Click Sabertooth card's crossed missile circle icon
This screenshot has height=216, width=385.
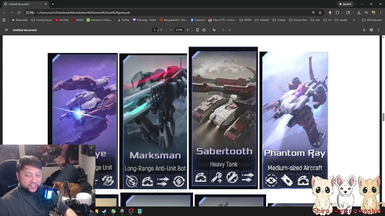[x=232, y=178]
